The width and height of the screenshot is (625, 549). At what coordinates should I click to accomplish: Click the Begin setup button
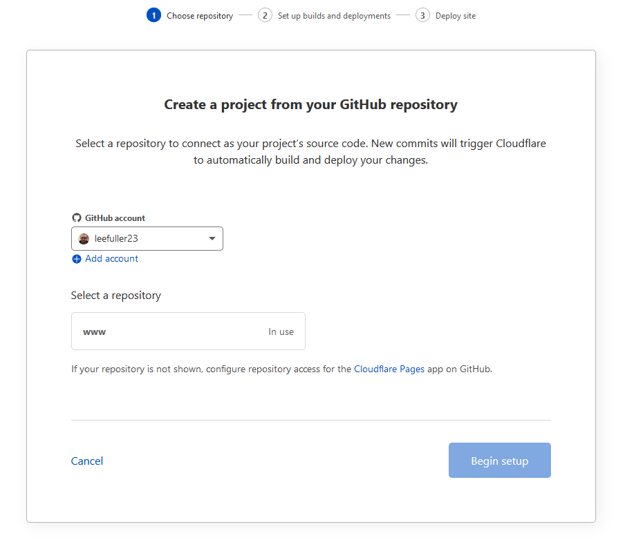499,460
